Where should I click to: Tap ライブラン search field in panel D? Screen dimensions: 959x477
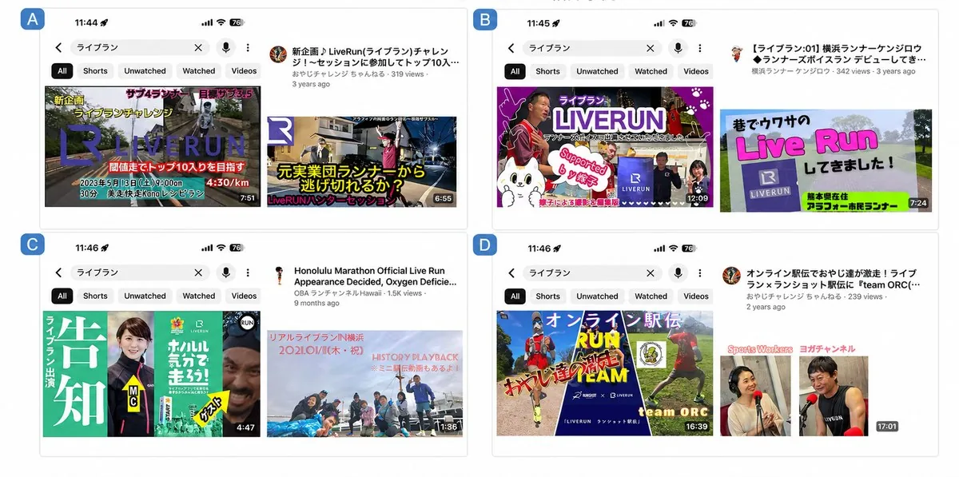tap(593, 272)
